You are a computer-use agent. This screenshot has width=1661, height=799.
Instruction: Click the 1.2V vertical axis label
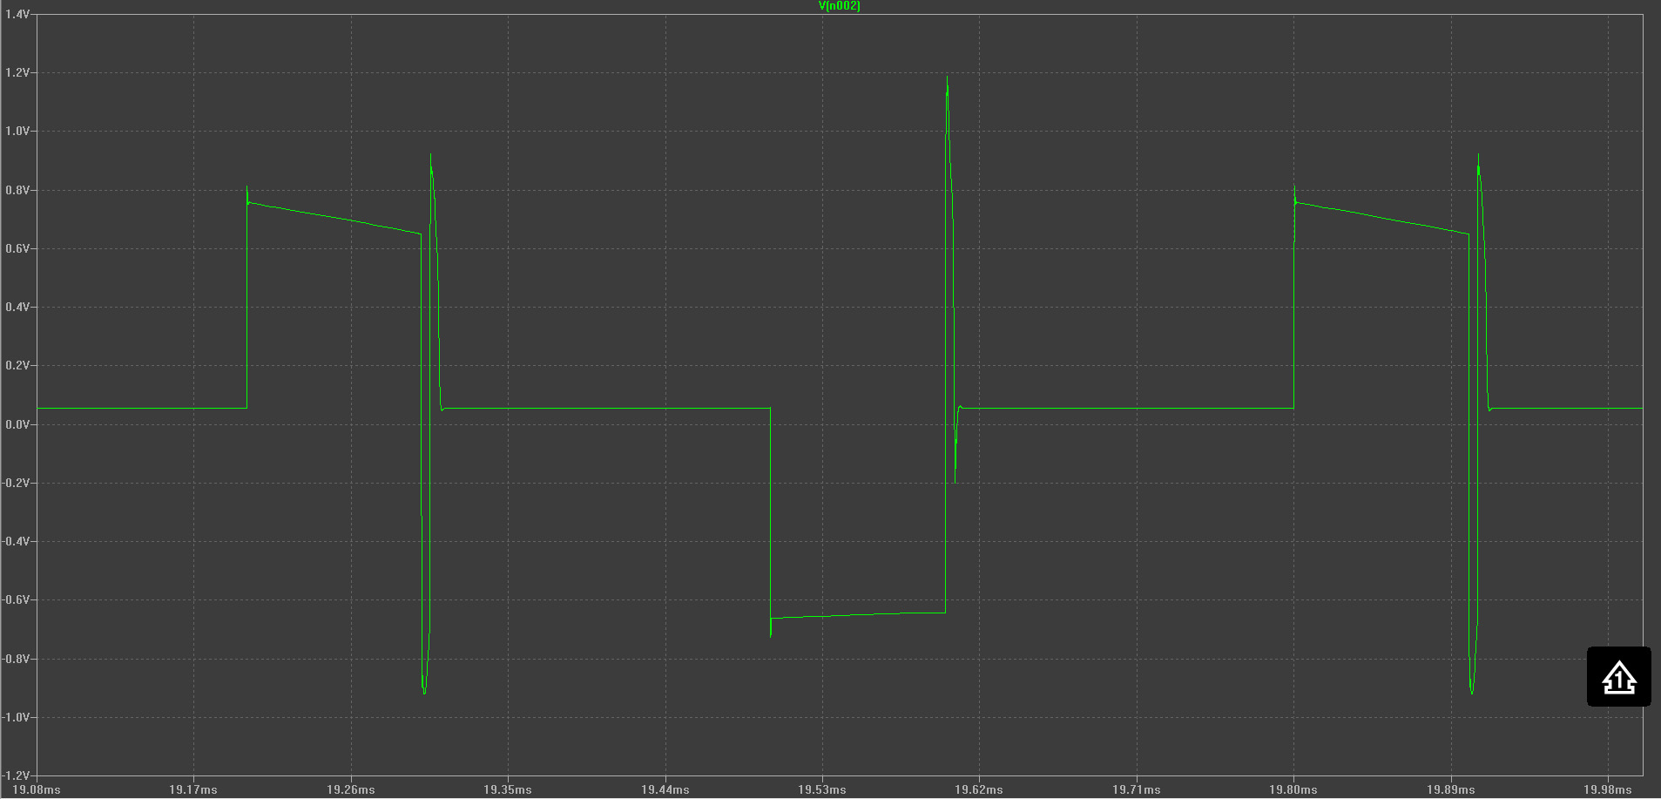click(17, 73)
